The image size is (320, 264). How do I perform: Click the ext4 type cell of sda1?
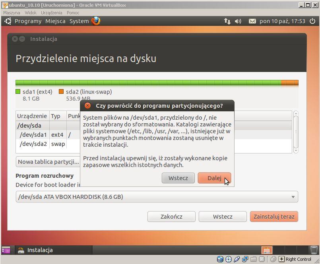tap(57, 134)
